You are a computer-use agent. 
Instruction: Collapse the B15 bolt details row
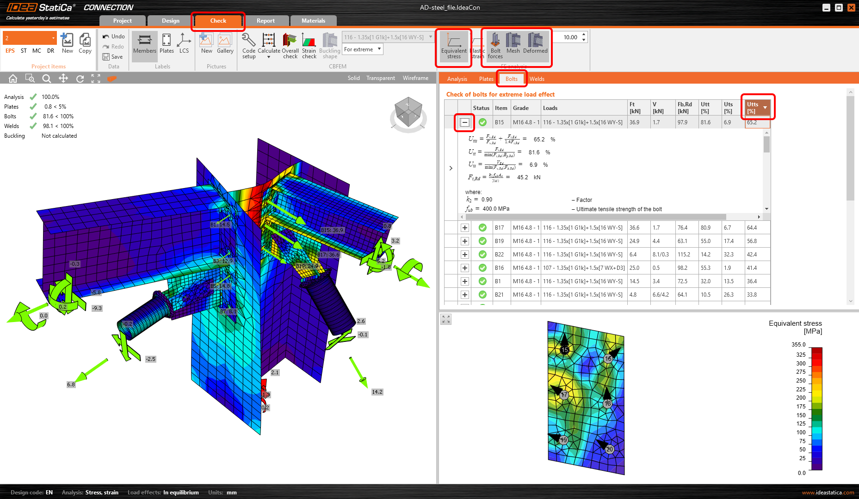click(465, 122)
